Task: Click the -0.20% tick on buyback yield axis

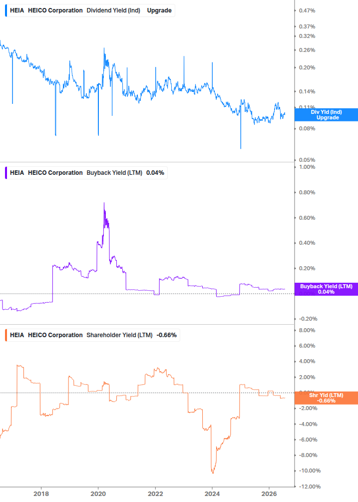Action: [x=308, y=319]
